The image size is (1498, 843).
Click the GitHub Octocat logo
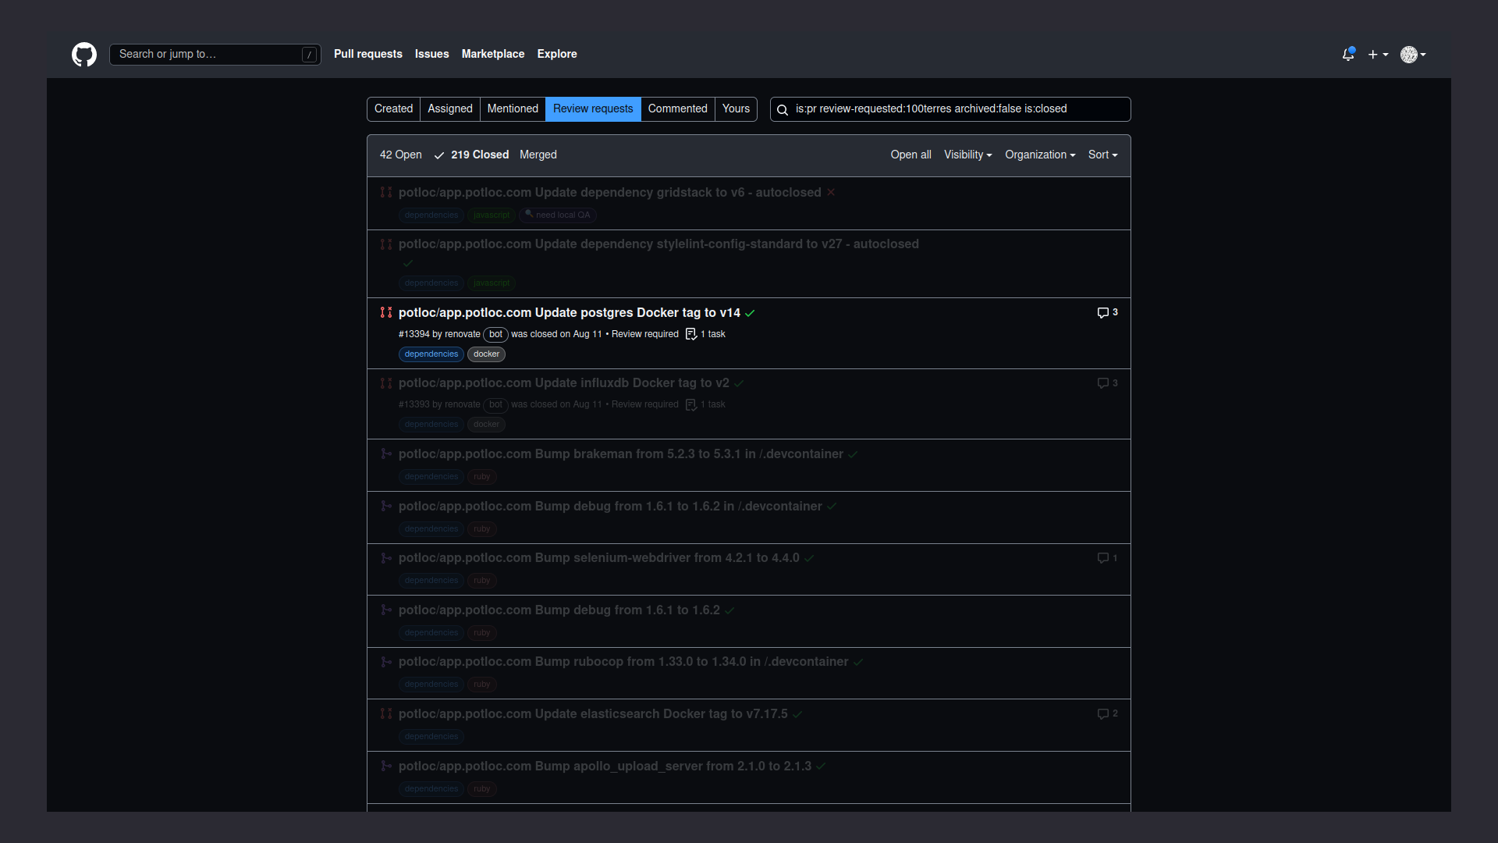[x=84, y=55]
